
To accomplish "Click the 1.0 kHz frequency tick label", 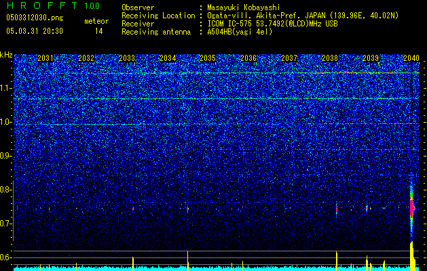I will [x=5, y=123].
